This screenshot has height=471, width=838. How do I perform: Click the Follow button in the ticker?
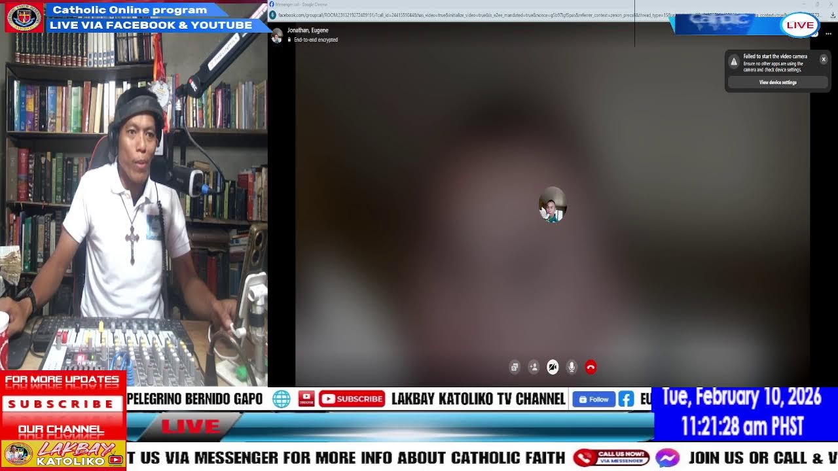pyautogui.click(x=594, y=399)
